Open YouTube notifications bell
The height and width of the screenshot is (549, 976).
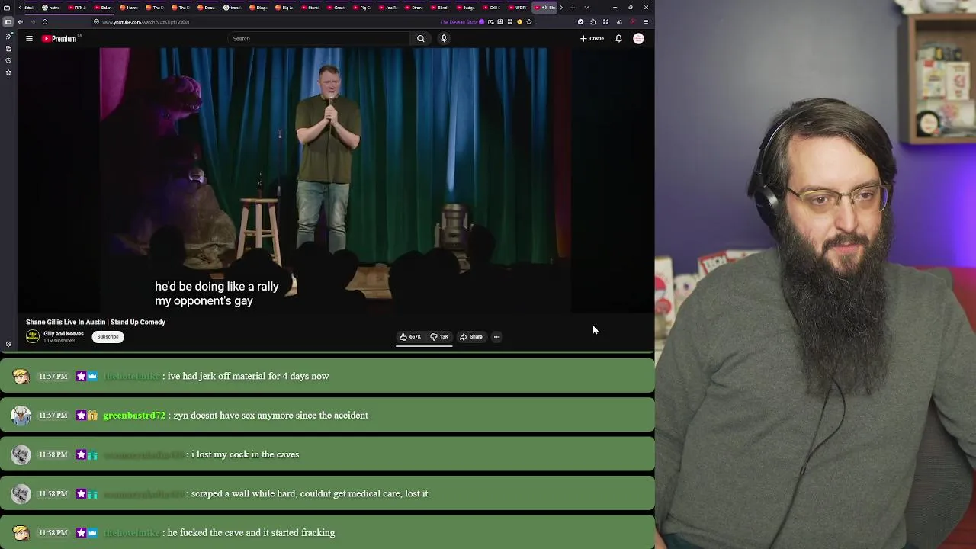618,38
